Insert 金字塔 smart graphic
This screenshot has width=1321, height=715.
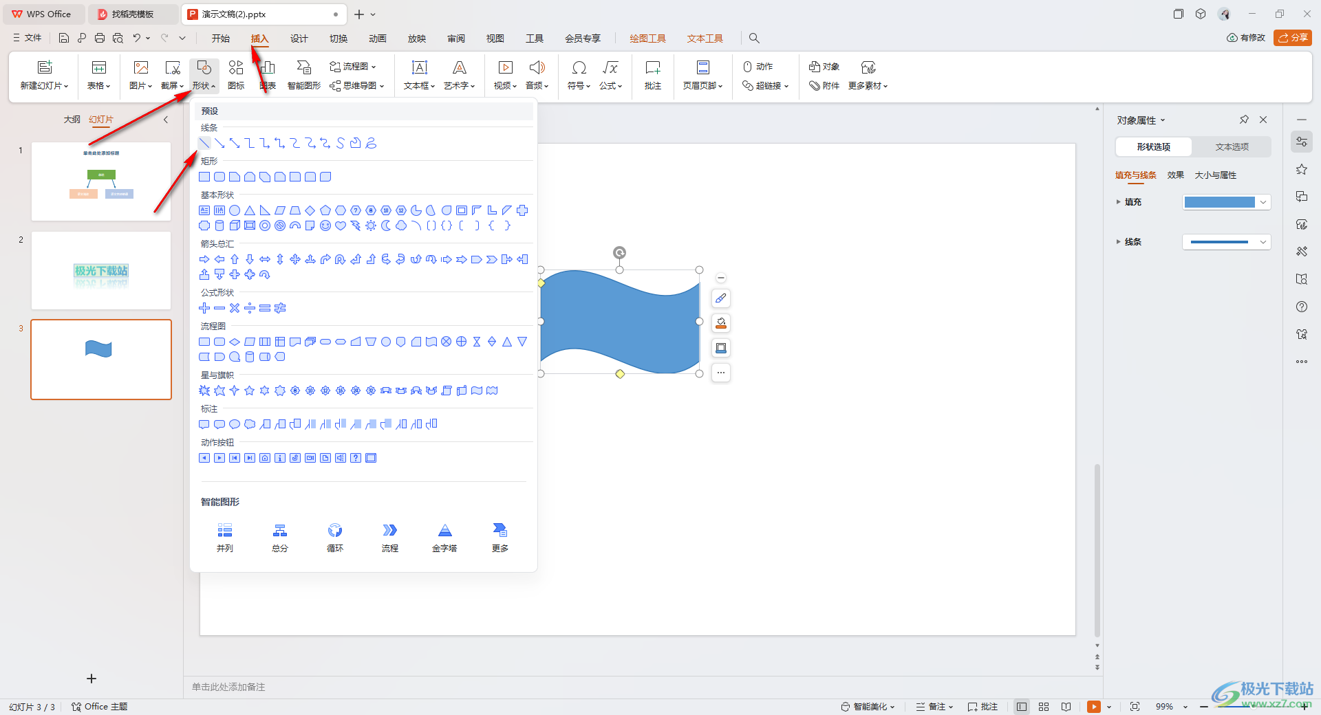(x=445, y=538)
